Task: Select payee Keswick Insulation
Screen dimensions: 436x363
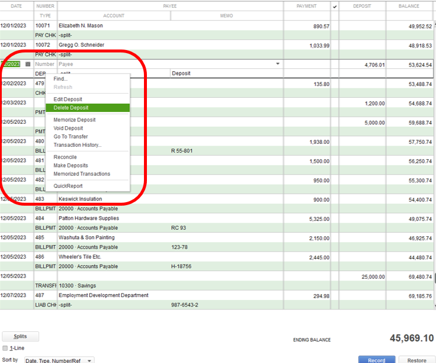Action: click(x=80, y=199)
